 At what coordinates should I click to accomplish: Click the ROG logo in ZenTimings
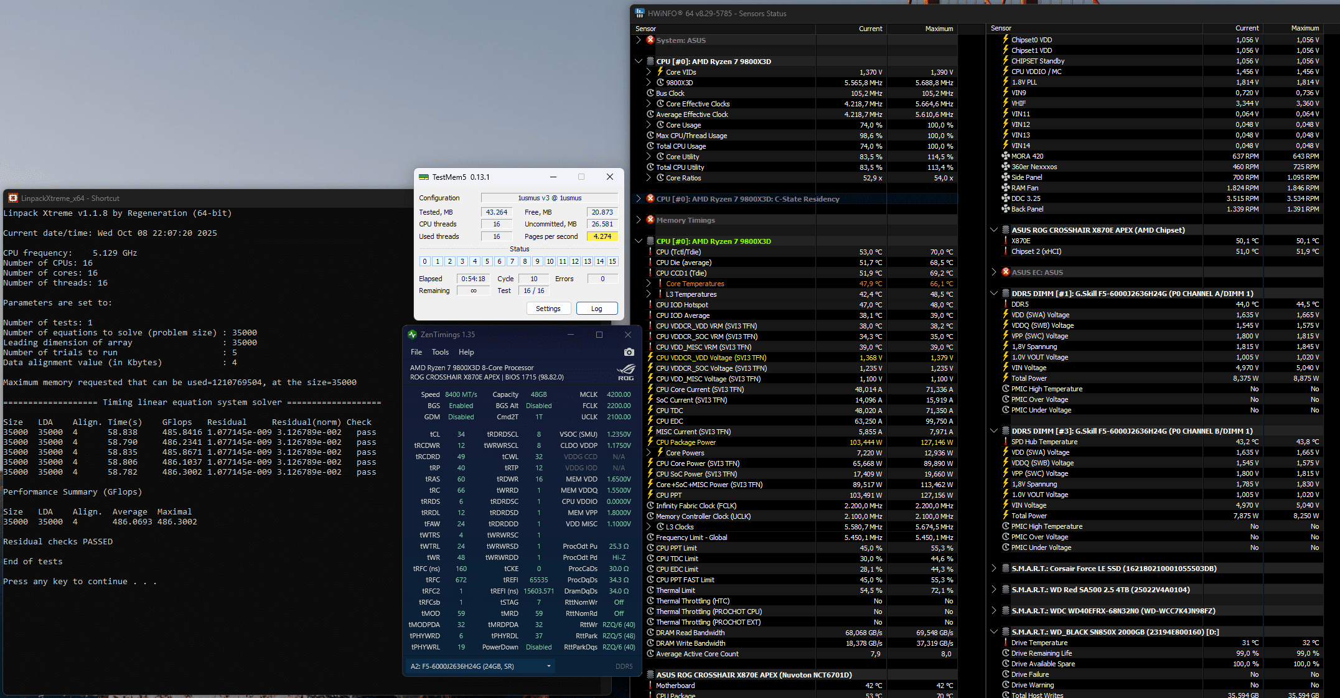626,372
